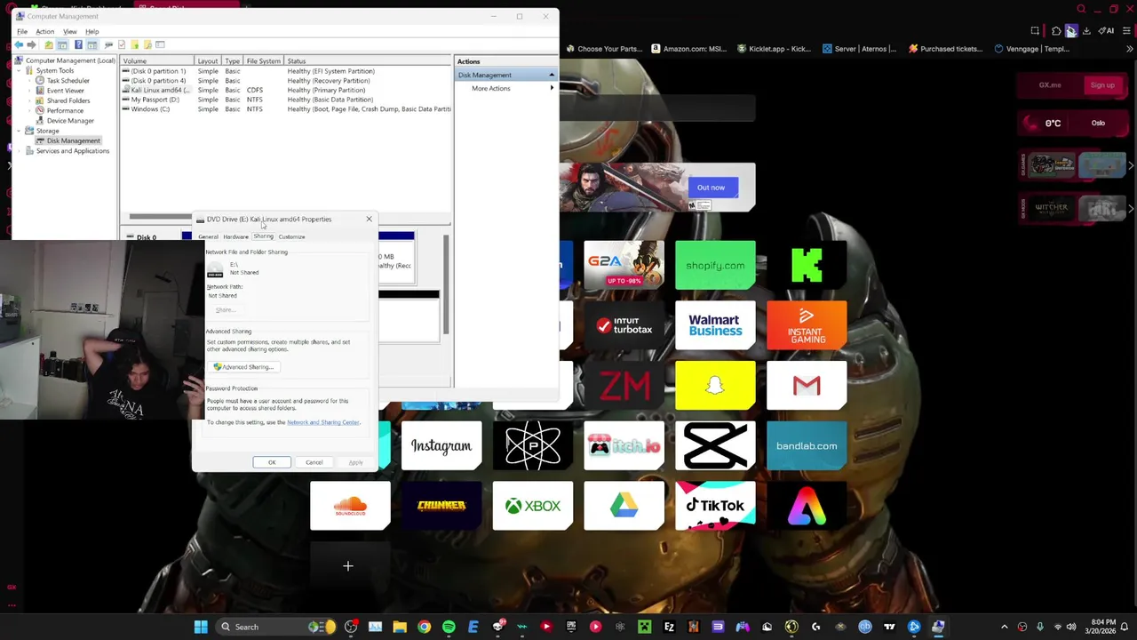Click the Windows Start button
This screenshot has width=1137, height=640.
(201, 627)
